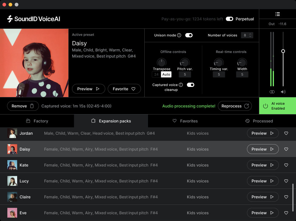
Task: Open the Number of voices stepper
Action: pos(247,35)
